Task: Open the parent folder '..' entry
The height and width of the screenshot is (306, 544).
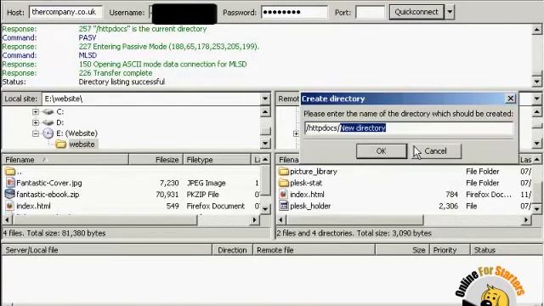Action: 14,172
